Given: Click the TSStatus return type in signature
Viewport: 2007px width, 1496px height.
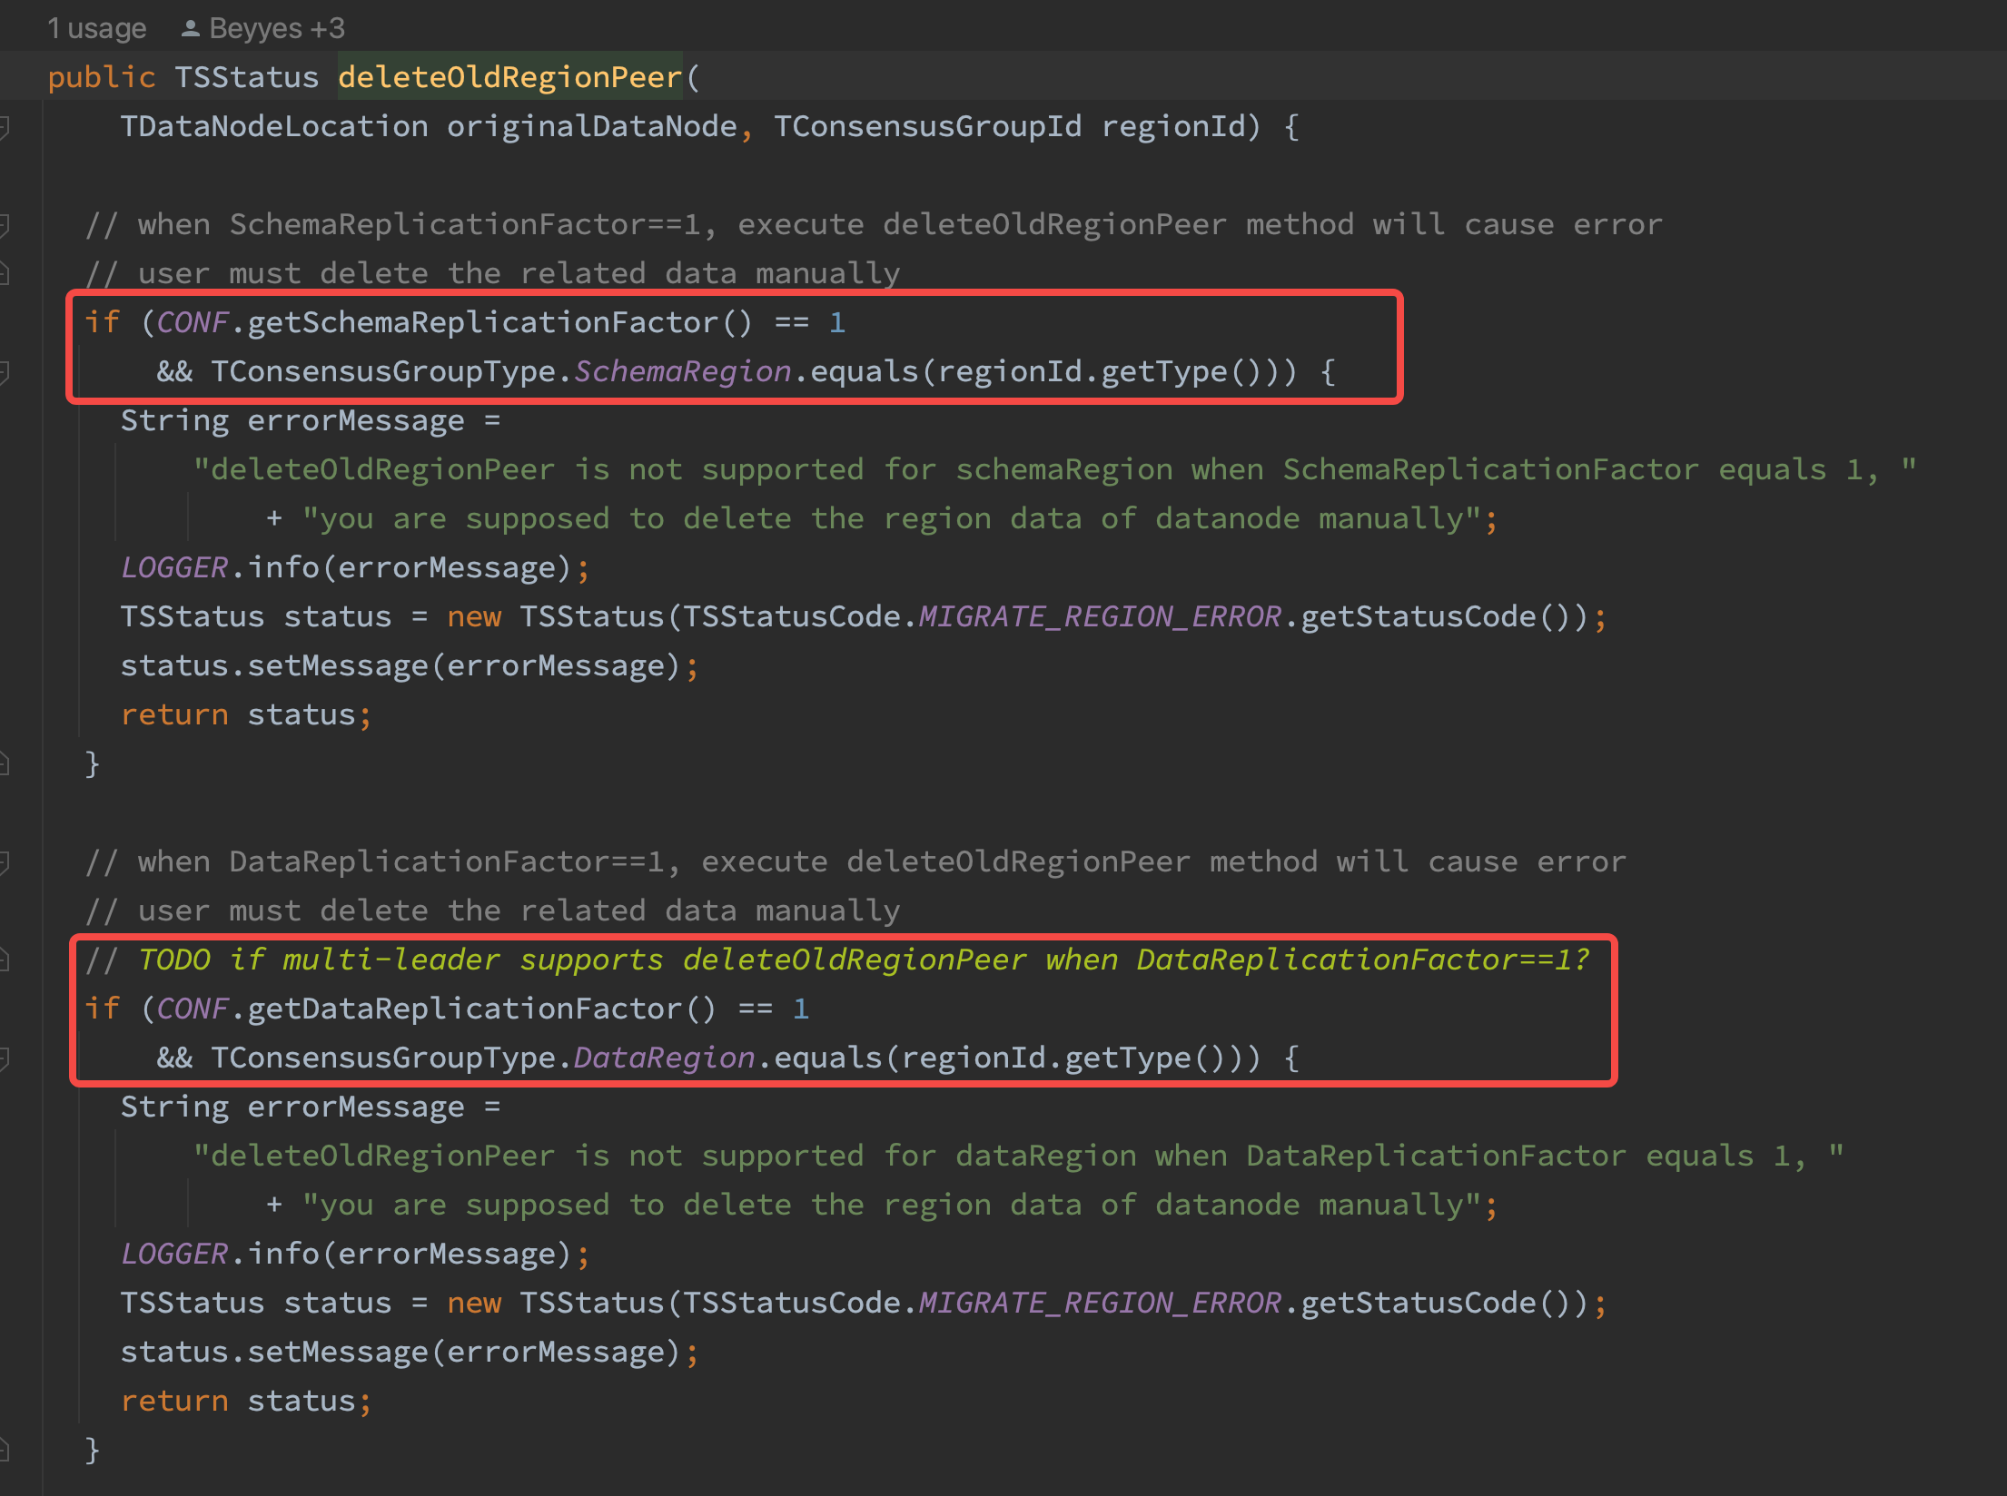Looking at the screenshot, I should pos(246,77).
